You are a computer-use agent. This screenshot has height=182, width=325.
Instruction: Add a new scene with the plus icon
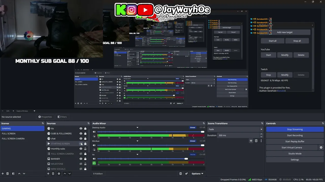pos(3,174)
